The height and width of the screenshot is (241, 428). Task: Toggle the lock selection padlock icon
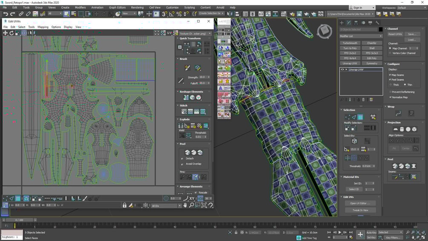[x=124, y=205]
